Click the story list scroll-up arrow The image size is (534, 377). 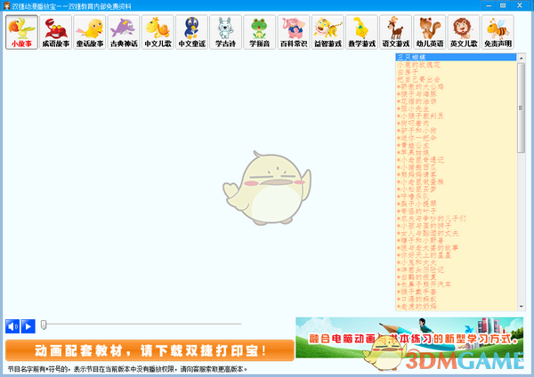[521, 59]
